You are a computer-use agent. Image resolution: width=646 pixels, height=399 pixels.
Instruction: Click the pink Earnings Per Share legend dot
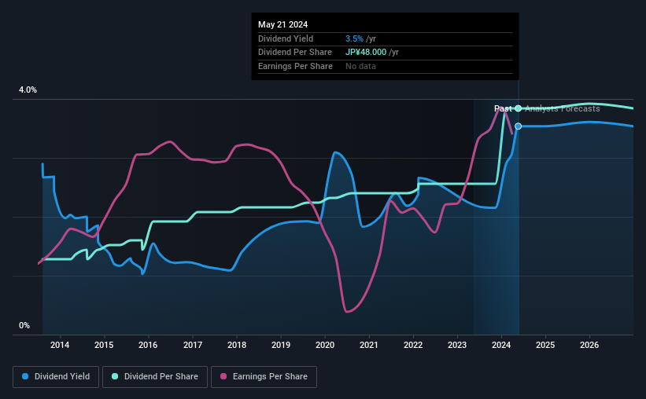tap(223, 376)
